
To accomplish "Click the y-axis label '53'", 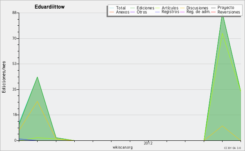I will click(14, 64).
